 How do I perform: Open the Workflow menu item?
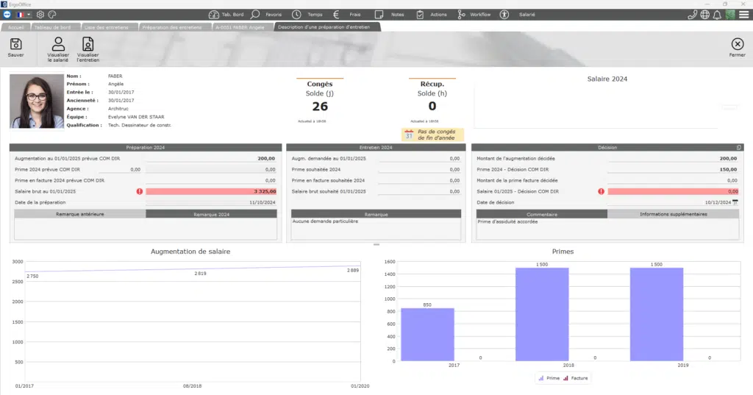tap(474, 14)
